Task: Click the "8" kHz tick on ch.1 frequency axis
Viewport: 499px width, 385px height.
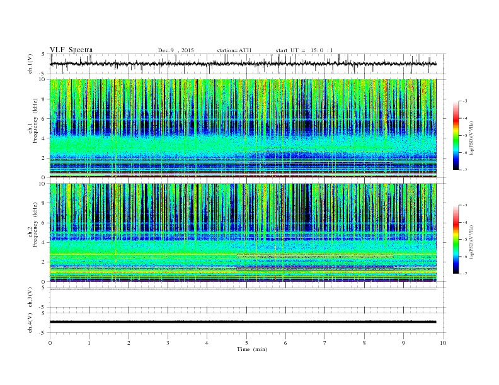Action: [43, 99]
